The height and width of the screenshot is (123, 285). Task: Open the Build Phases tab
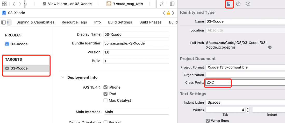pyautogui.click(x=151, y=22)
